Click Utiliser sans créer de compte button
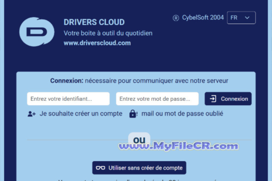This screenshot has width=272, height=181. pos(139,168)
